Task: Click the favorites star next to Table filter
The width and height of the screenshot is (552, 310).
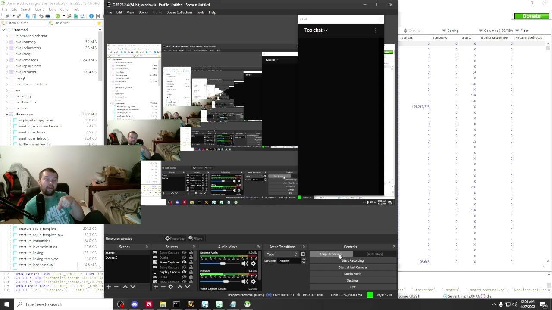Action: click(x=99, y=23)
